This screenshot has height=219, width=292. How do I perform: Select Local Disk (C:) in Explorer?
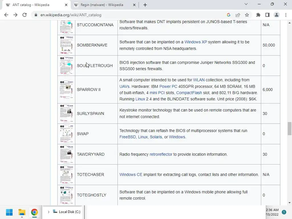tap(67, 212)
